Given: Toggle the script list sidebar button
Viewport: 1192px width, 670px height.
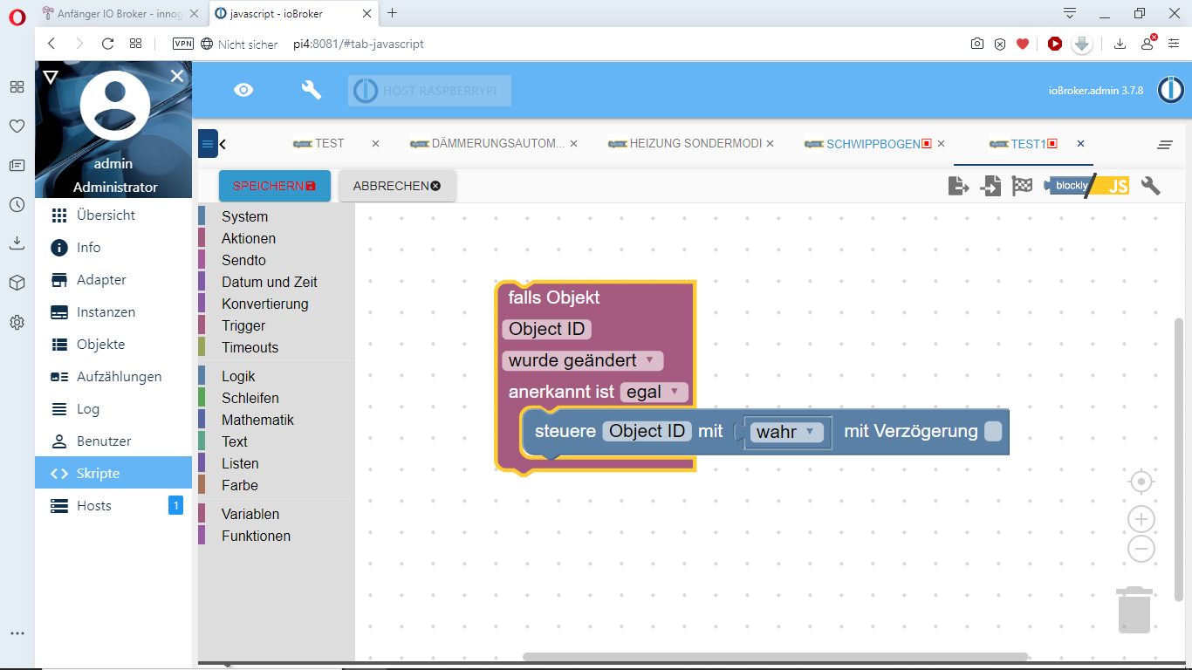Looking at the screenshot, I should coord(208,144).
